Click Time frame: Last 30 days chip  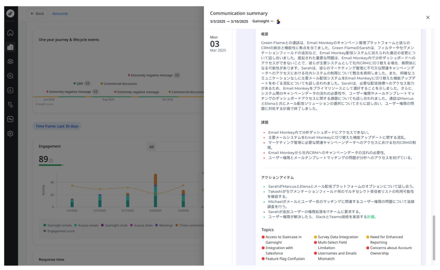[57, 126]
